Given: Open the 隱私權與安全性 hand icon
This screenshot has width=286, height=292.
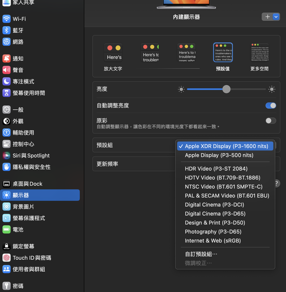Looking at the screenshot, I should (6, 167).
